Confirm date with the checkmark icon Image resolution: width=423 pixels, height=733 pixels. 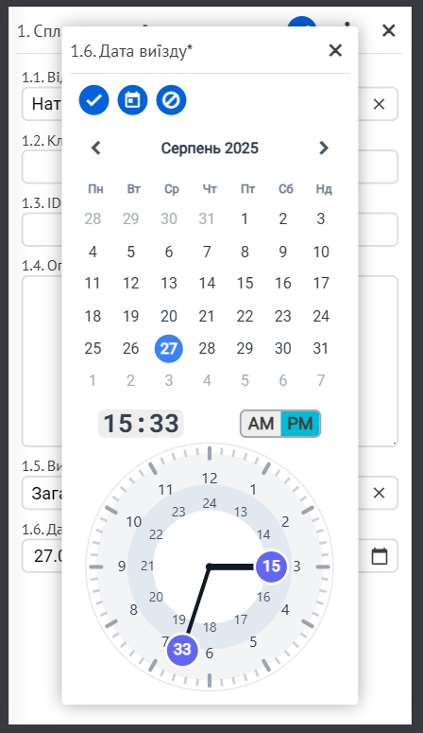pos(93,100)
